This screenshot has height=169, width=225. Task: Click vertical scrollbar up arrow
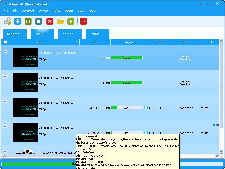point(221,41)
